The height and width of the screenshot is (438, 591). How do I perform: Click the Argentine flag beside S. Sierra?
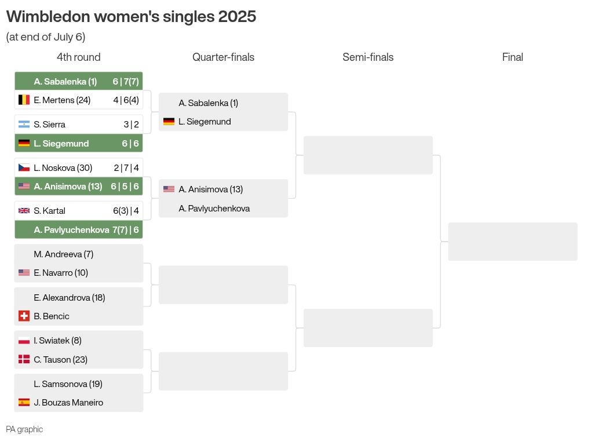[24, 125]
